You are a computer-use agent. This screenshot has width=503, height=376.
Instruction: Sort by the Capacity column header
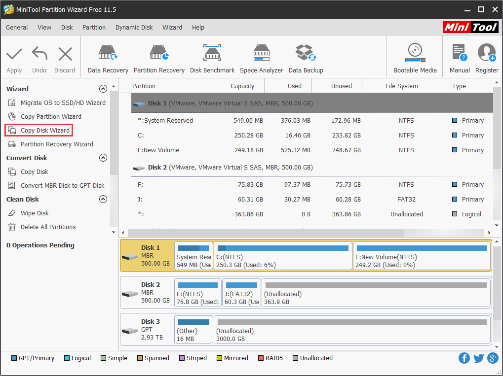click(x=239, y=86)
